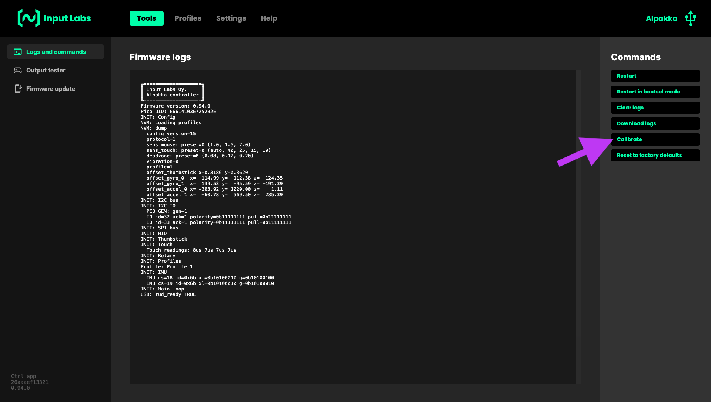Click Reset to factory defaults
This screenshot has width=711, height=402.
coord(655,155)
